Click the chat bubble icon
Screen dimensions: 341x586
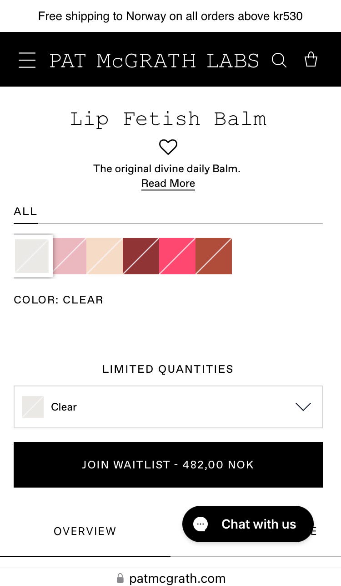coord(201,524)
